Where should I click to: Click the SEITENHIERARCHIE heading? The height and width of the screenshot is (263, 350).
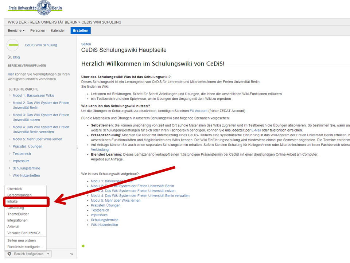[23, 89]
